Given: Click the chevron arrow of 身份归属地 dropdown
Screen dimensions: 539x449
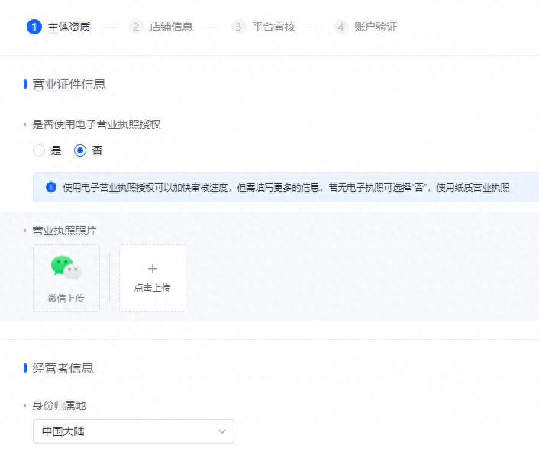Looking at the screenshot, I should (222, 431).
